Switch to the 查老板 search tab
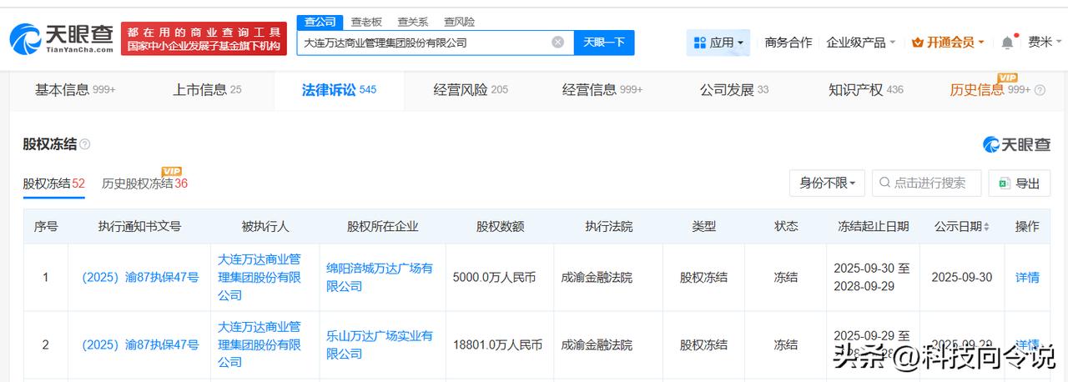Viewport: 1068px width, 382px height. (366, 22)
